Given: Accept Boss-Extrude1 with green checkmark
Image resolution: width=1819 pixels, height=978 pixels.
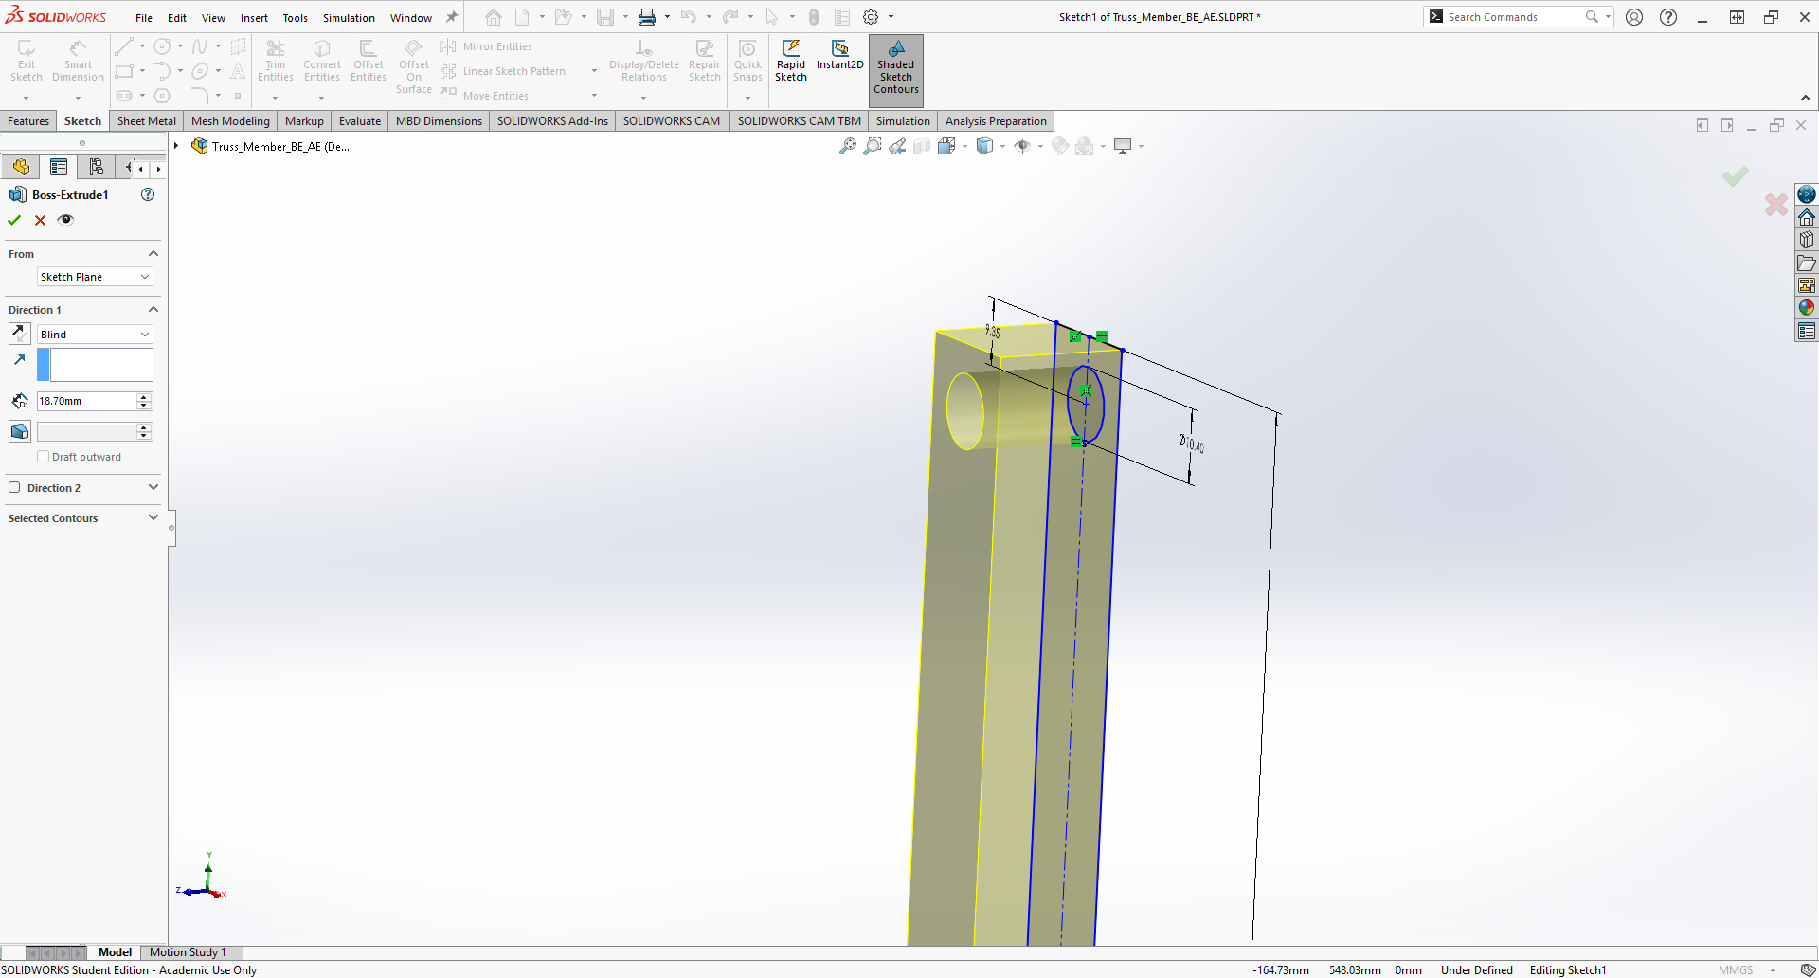Looking at the screenshot, I should 14,220.
